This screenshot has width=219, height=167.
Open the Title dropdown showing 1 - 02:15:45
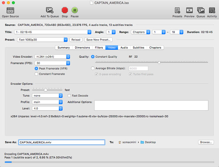click(x=53, y=32)
